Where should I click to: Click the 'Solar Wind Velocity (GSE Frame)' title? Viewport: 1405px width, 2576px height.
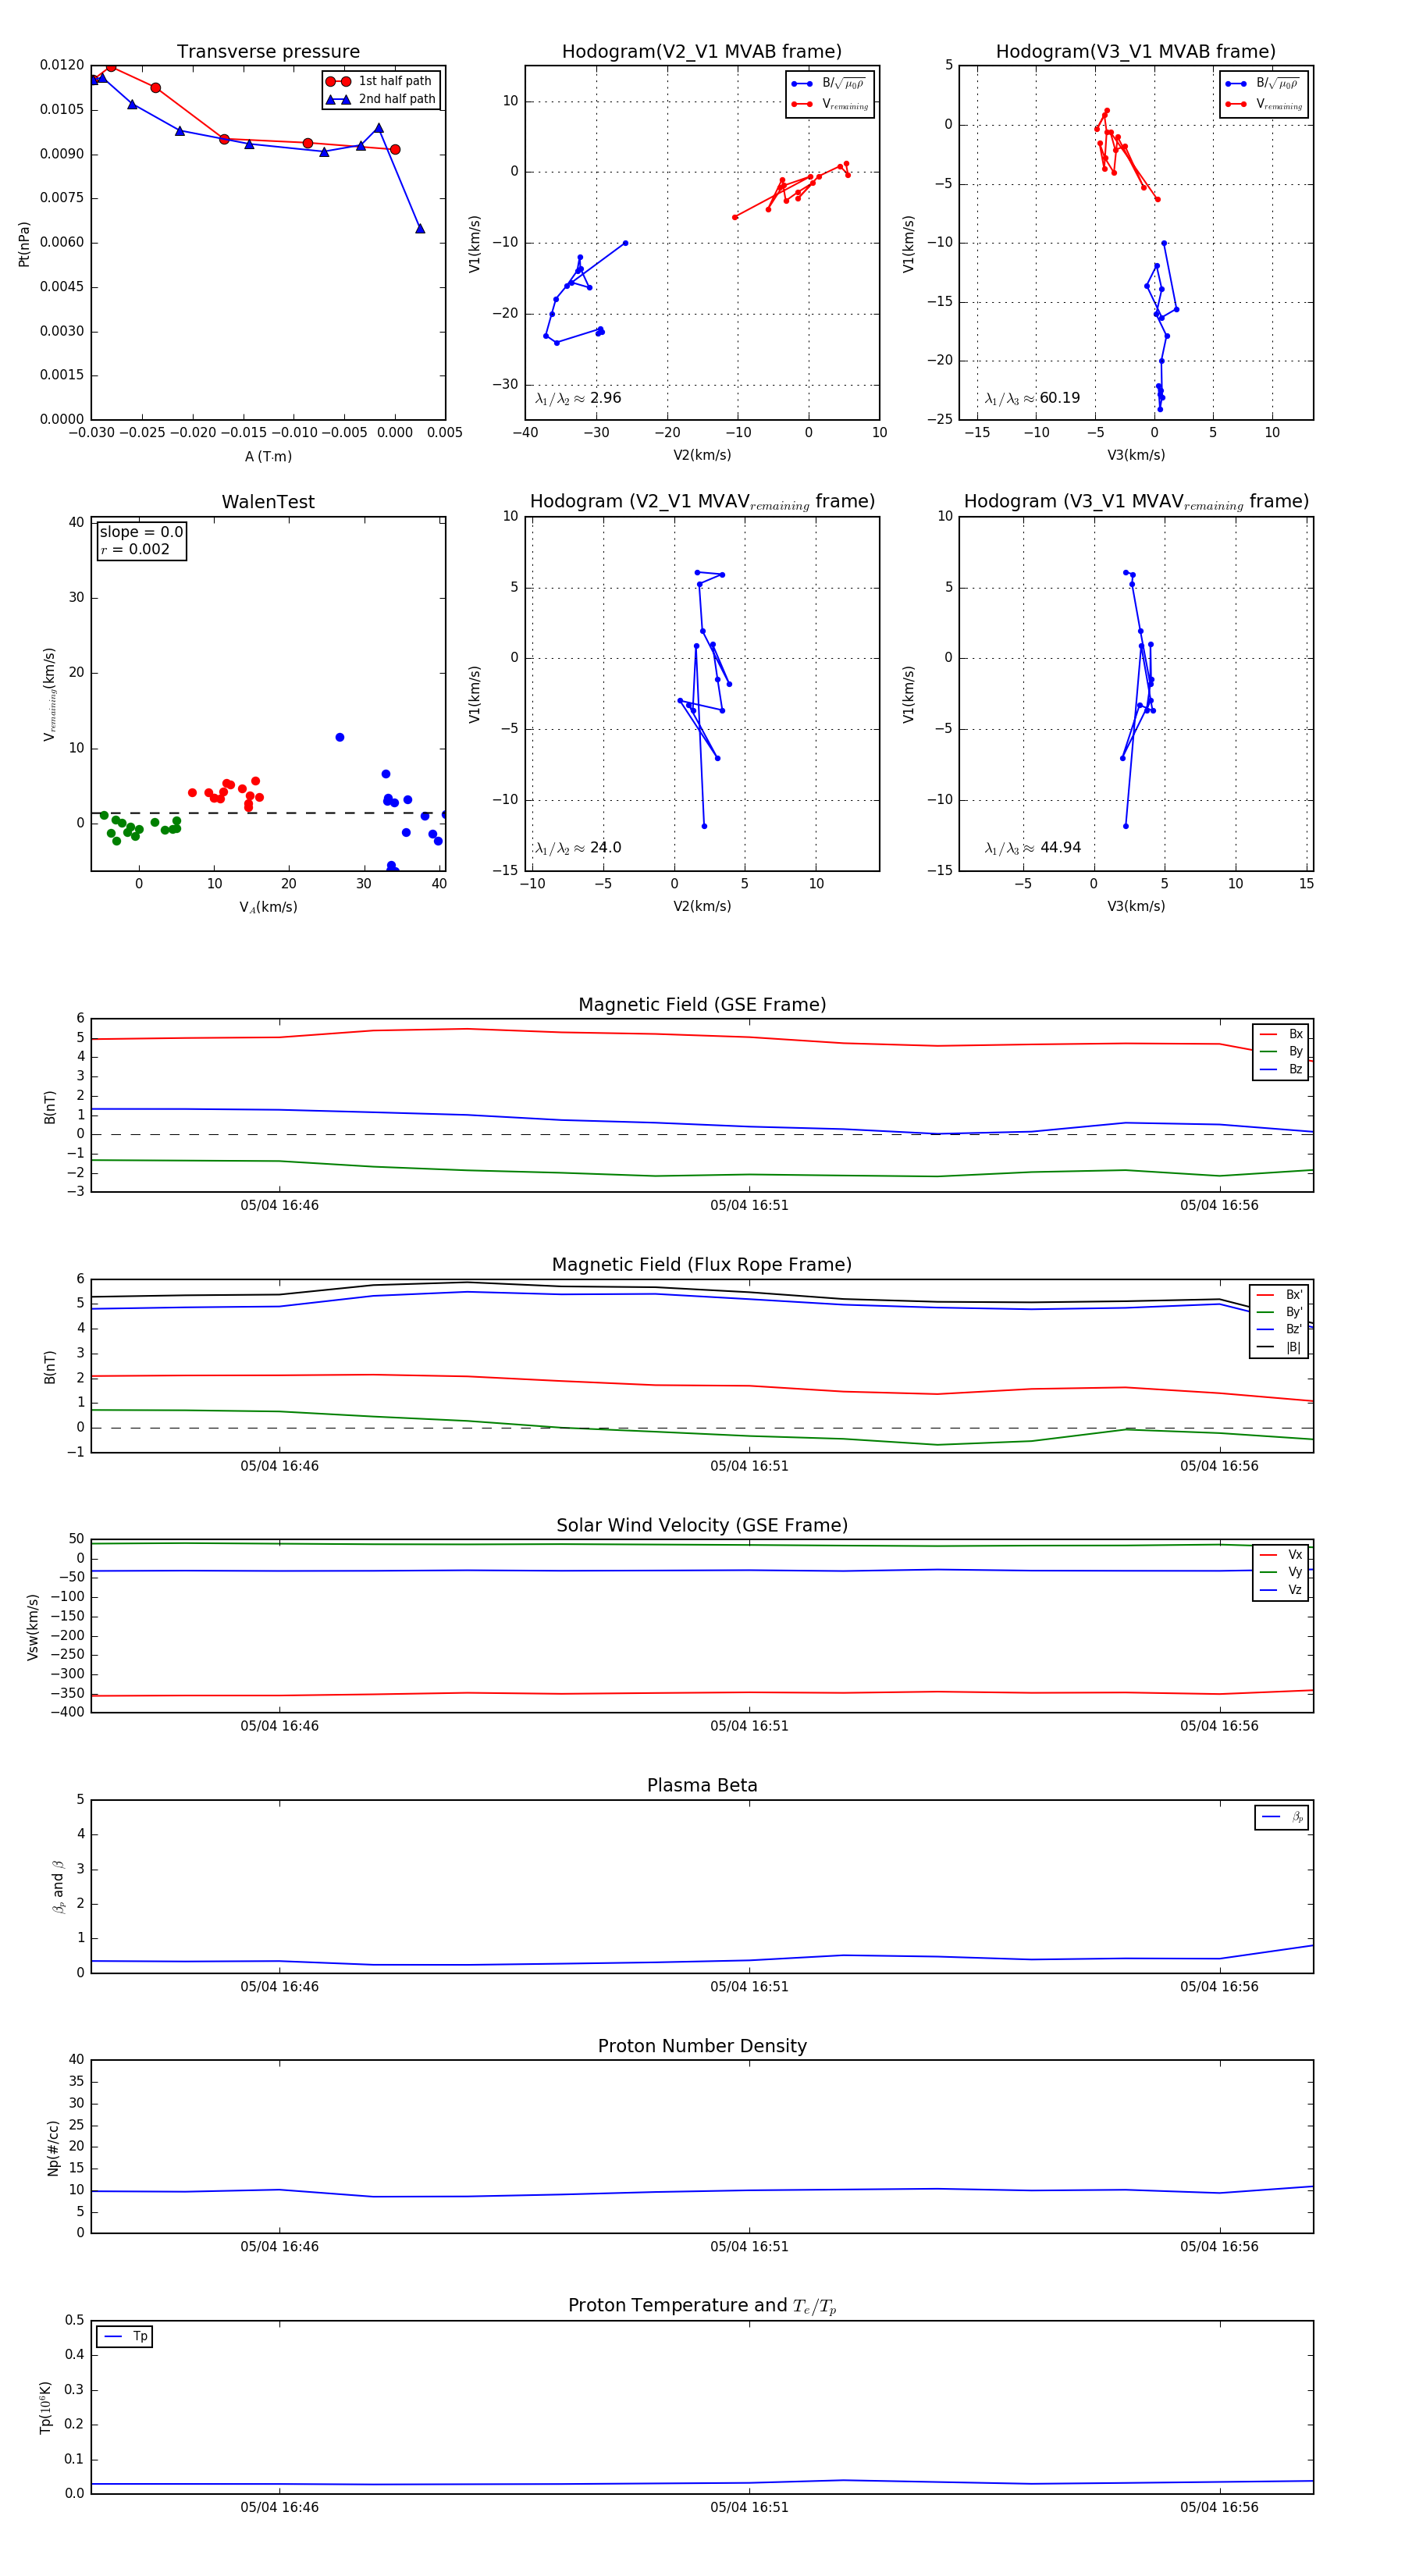702,1526
